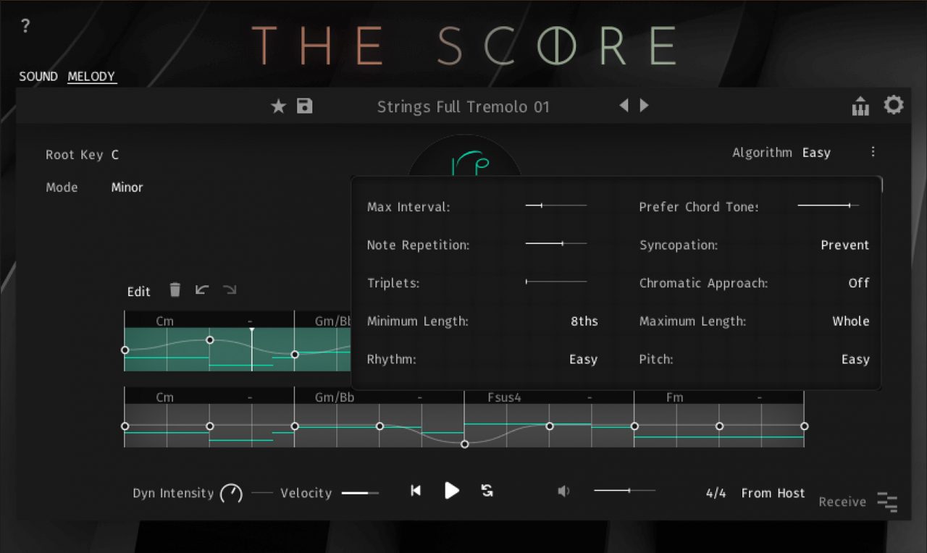927x553 pixels.
Task: Click Receive to arm MIDI capture
Action: [842, 502]
